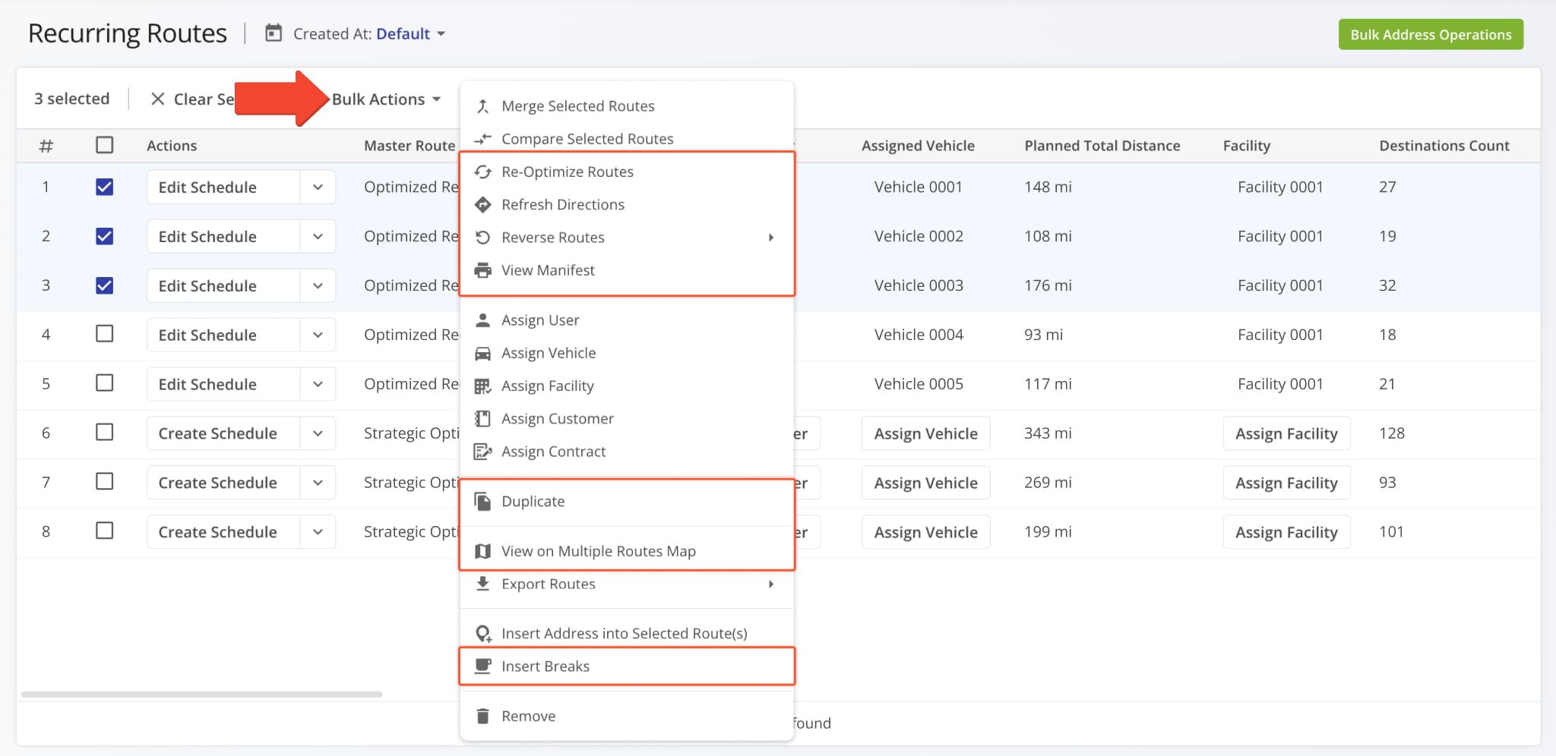Open the Bulk Actions dropdown

coord(387,99)
